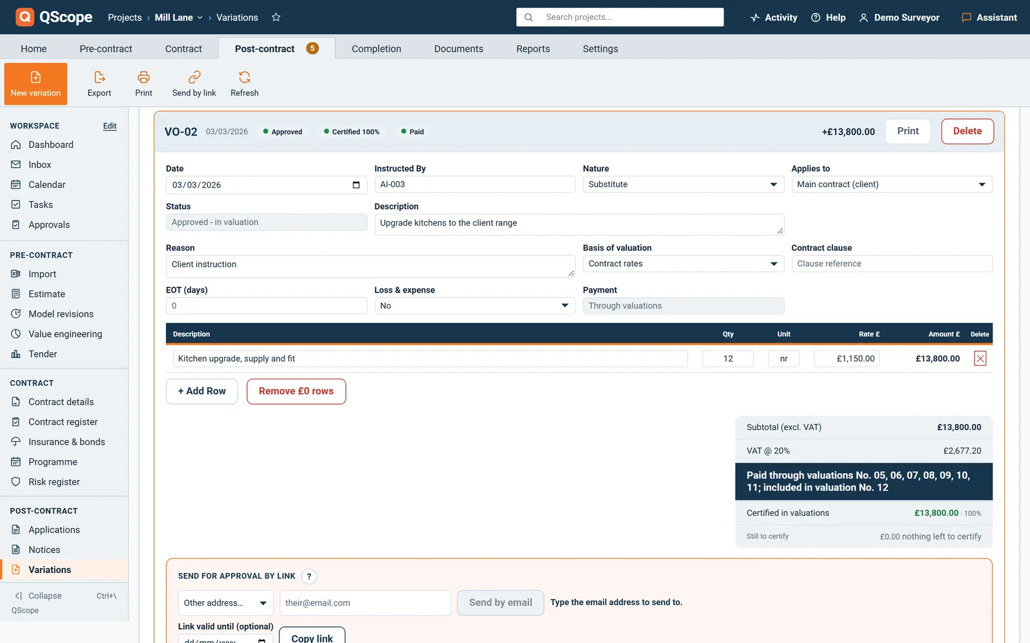The width and height of the screenshot is (1030, 643).
Task: Expand the Nature dropdown
Action: (683, 185)
